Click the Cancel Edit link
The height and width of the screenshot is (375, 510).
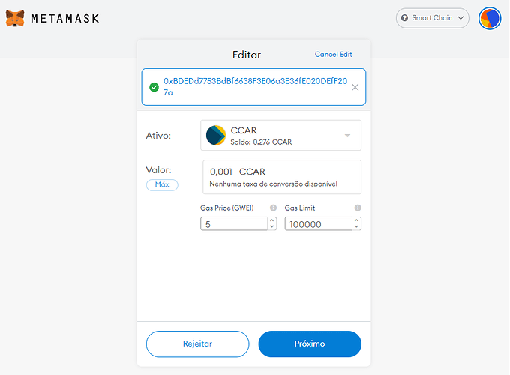point(333,55)
